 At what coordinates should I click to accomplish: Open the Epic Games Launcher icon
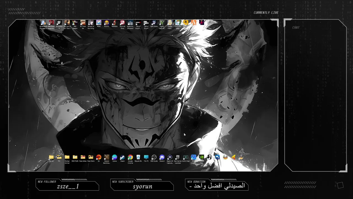click(x=178, y=159)
